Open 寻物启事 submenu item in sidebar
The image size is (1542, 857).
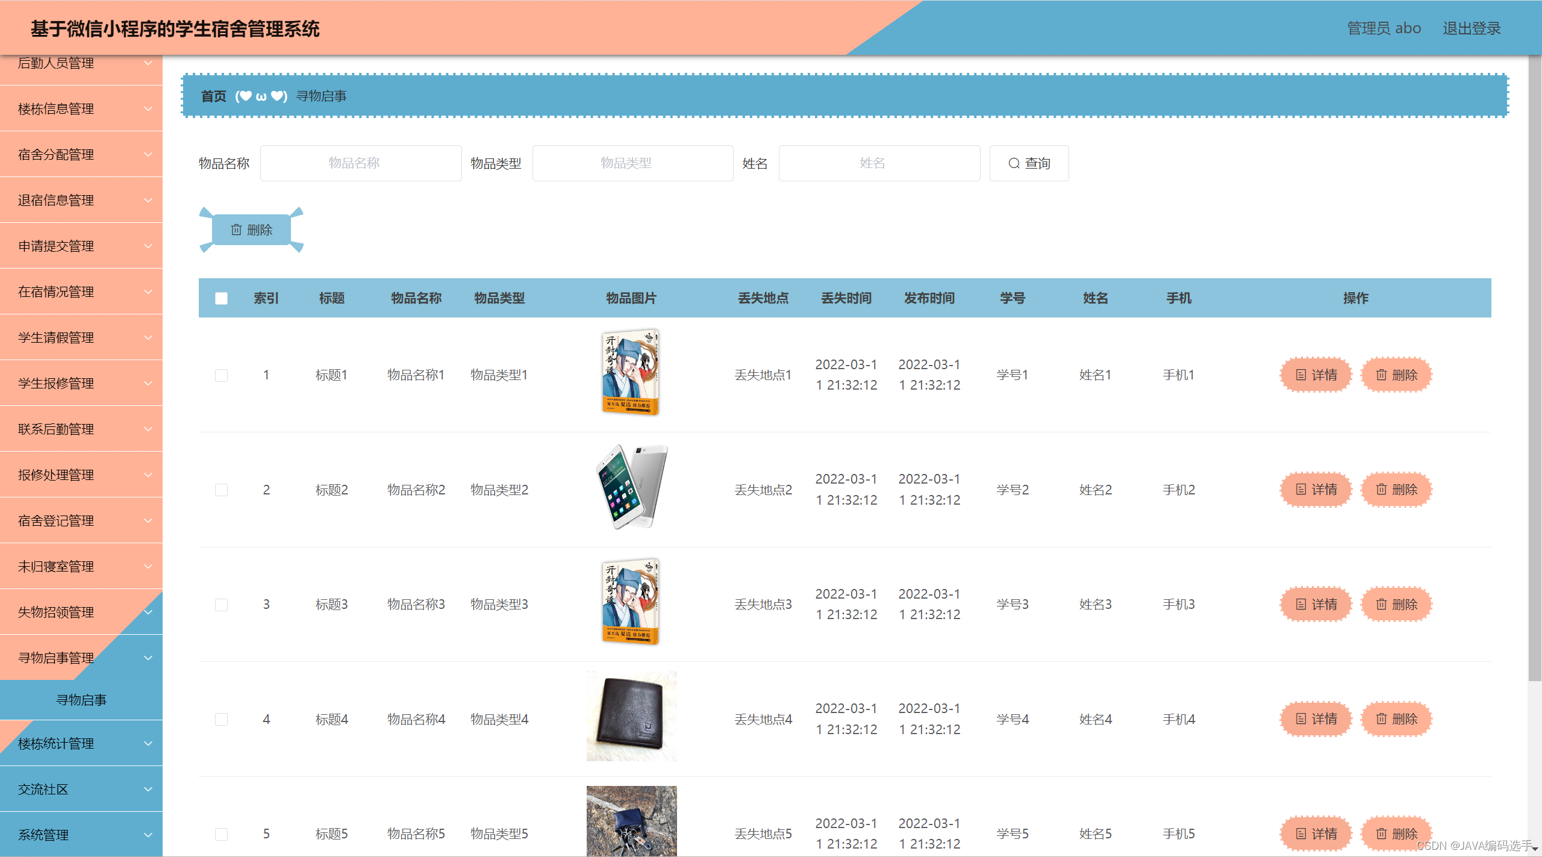pos(81,700)
